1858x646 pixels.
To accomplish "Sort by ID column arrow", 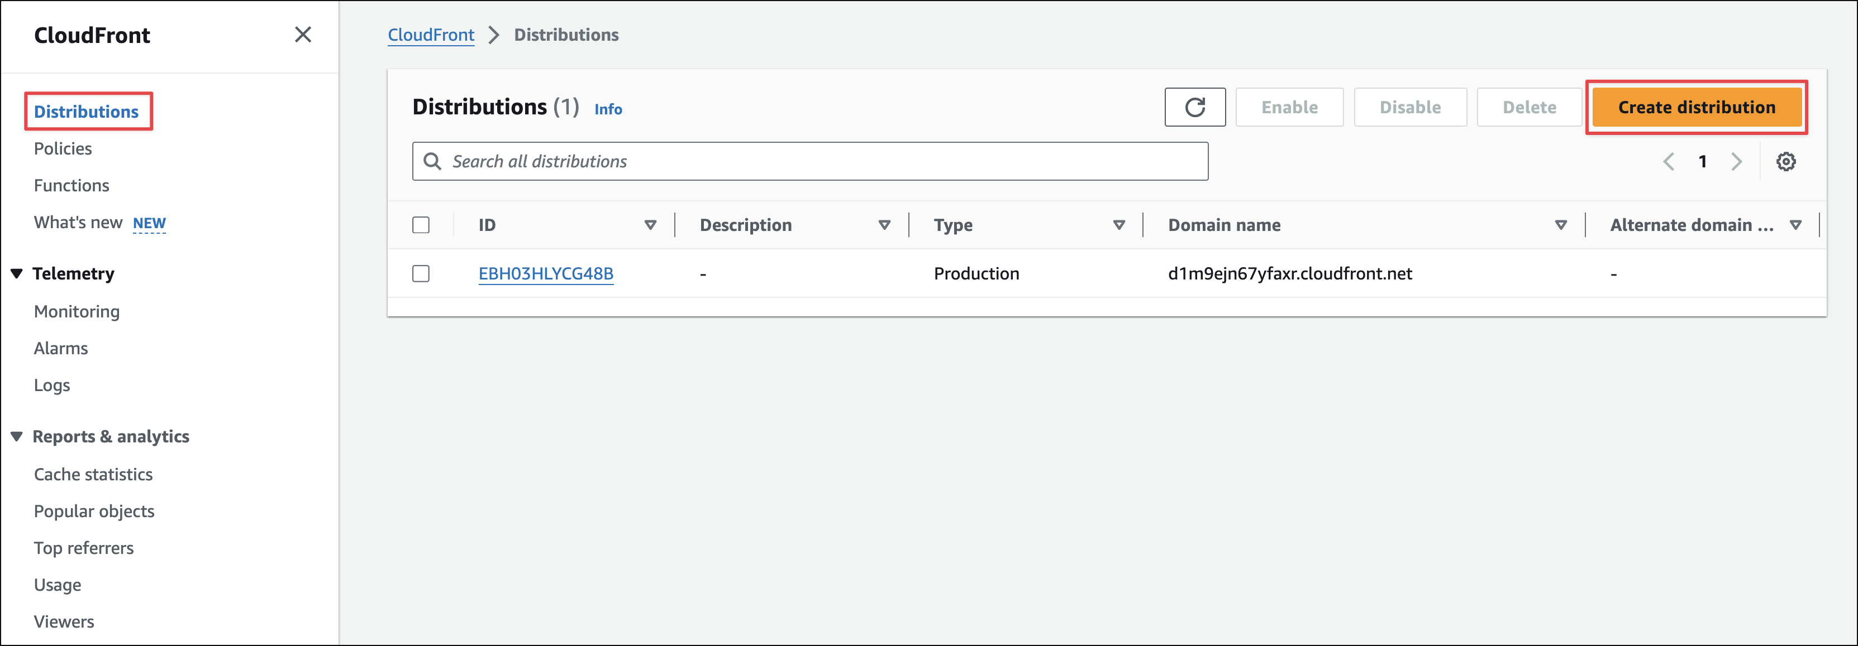I will click(650, 225).
